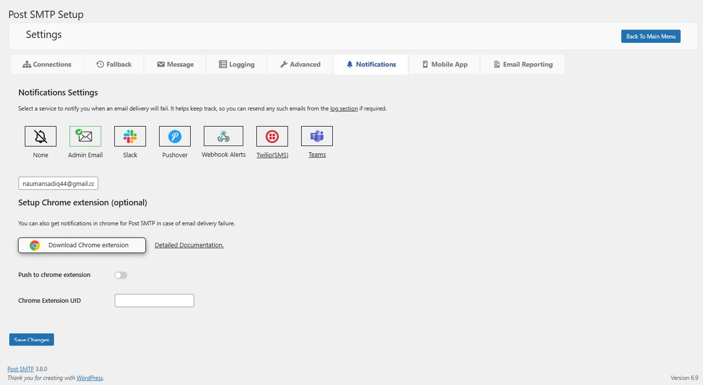Toggle Push to chrome extension
This screenshot has width=703, height=385.
pyautogui.click(x=120, y=275)
